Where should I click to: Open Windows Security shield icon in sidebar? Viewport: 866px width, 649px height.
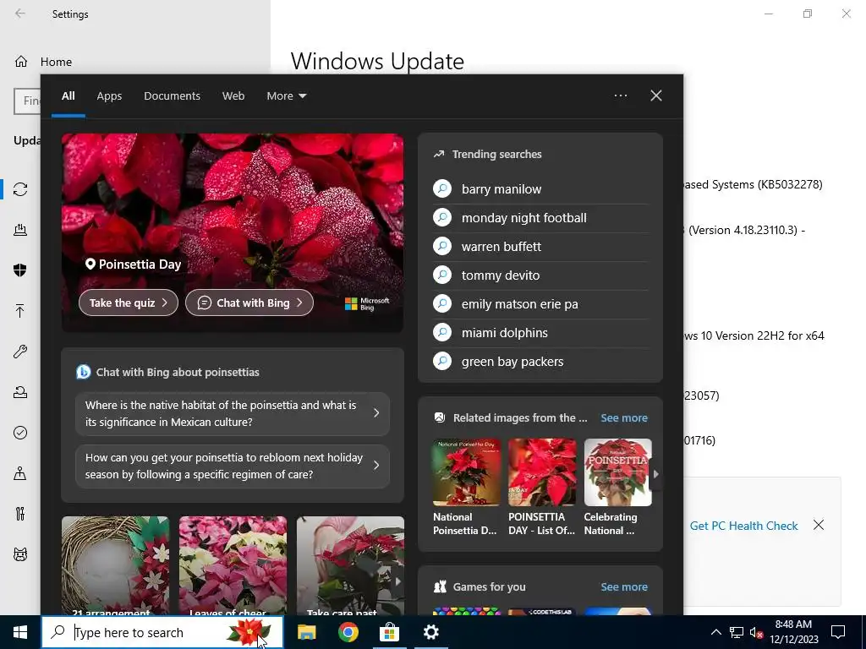tap(20, 270)
